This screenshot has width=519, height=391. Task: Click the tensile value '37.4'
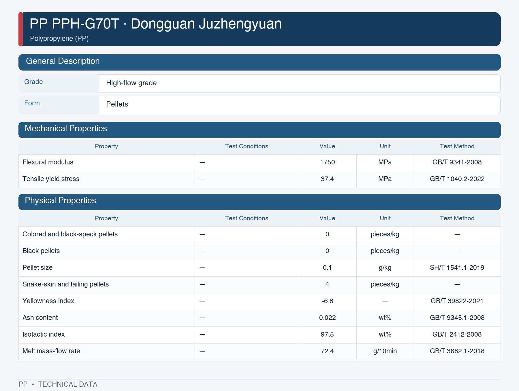[x=327, y=179]
